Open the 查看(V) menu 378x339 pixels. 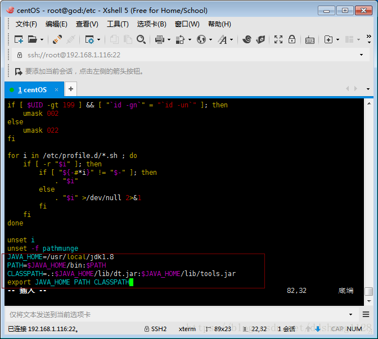point(87,24)
